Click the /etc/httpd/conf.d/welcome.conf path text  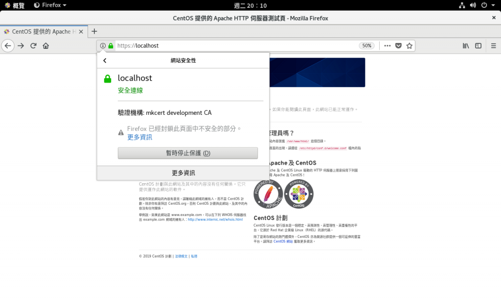[323, 149]
